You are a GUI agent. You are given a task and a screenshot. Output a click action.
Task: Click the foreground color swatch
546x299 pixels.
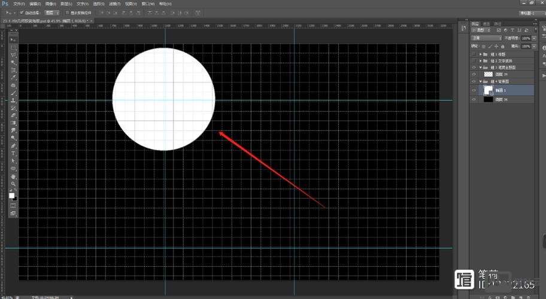11,196
